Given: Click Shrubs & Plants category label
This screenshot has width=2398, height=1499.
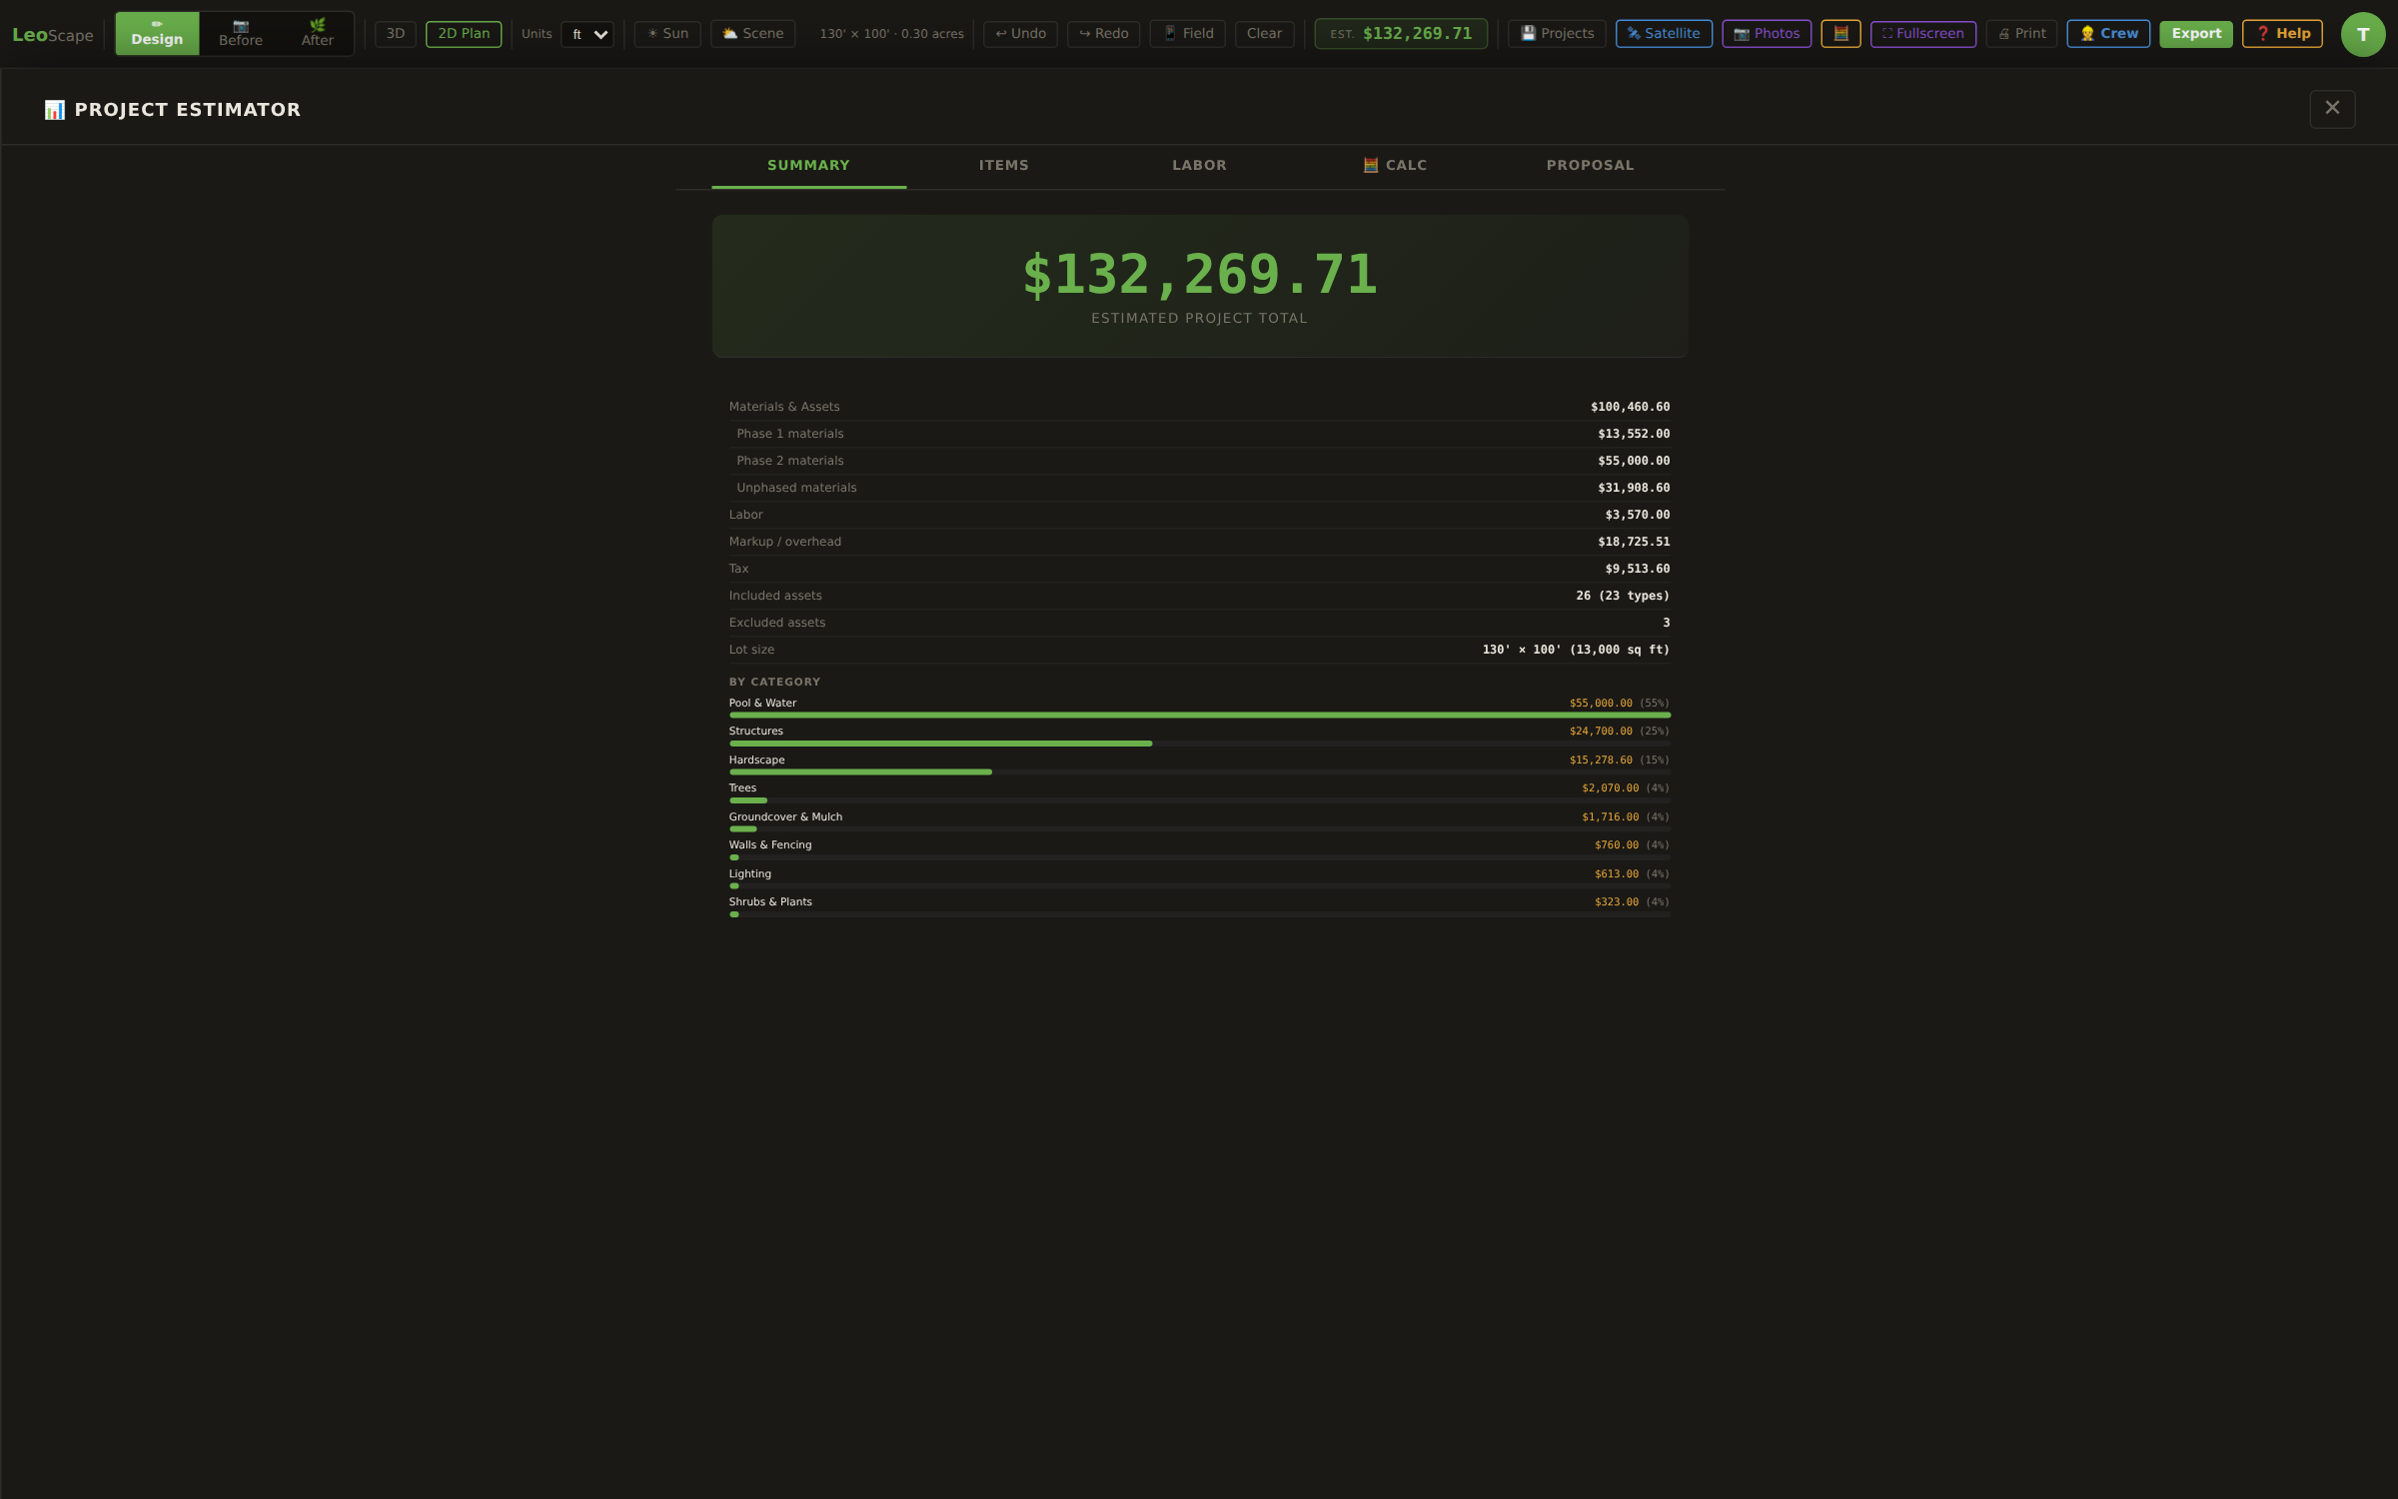Looking at the screenshot, I should tap(770, 902).
